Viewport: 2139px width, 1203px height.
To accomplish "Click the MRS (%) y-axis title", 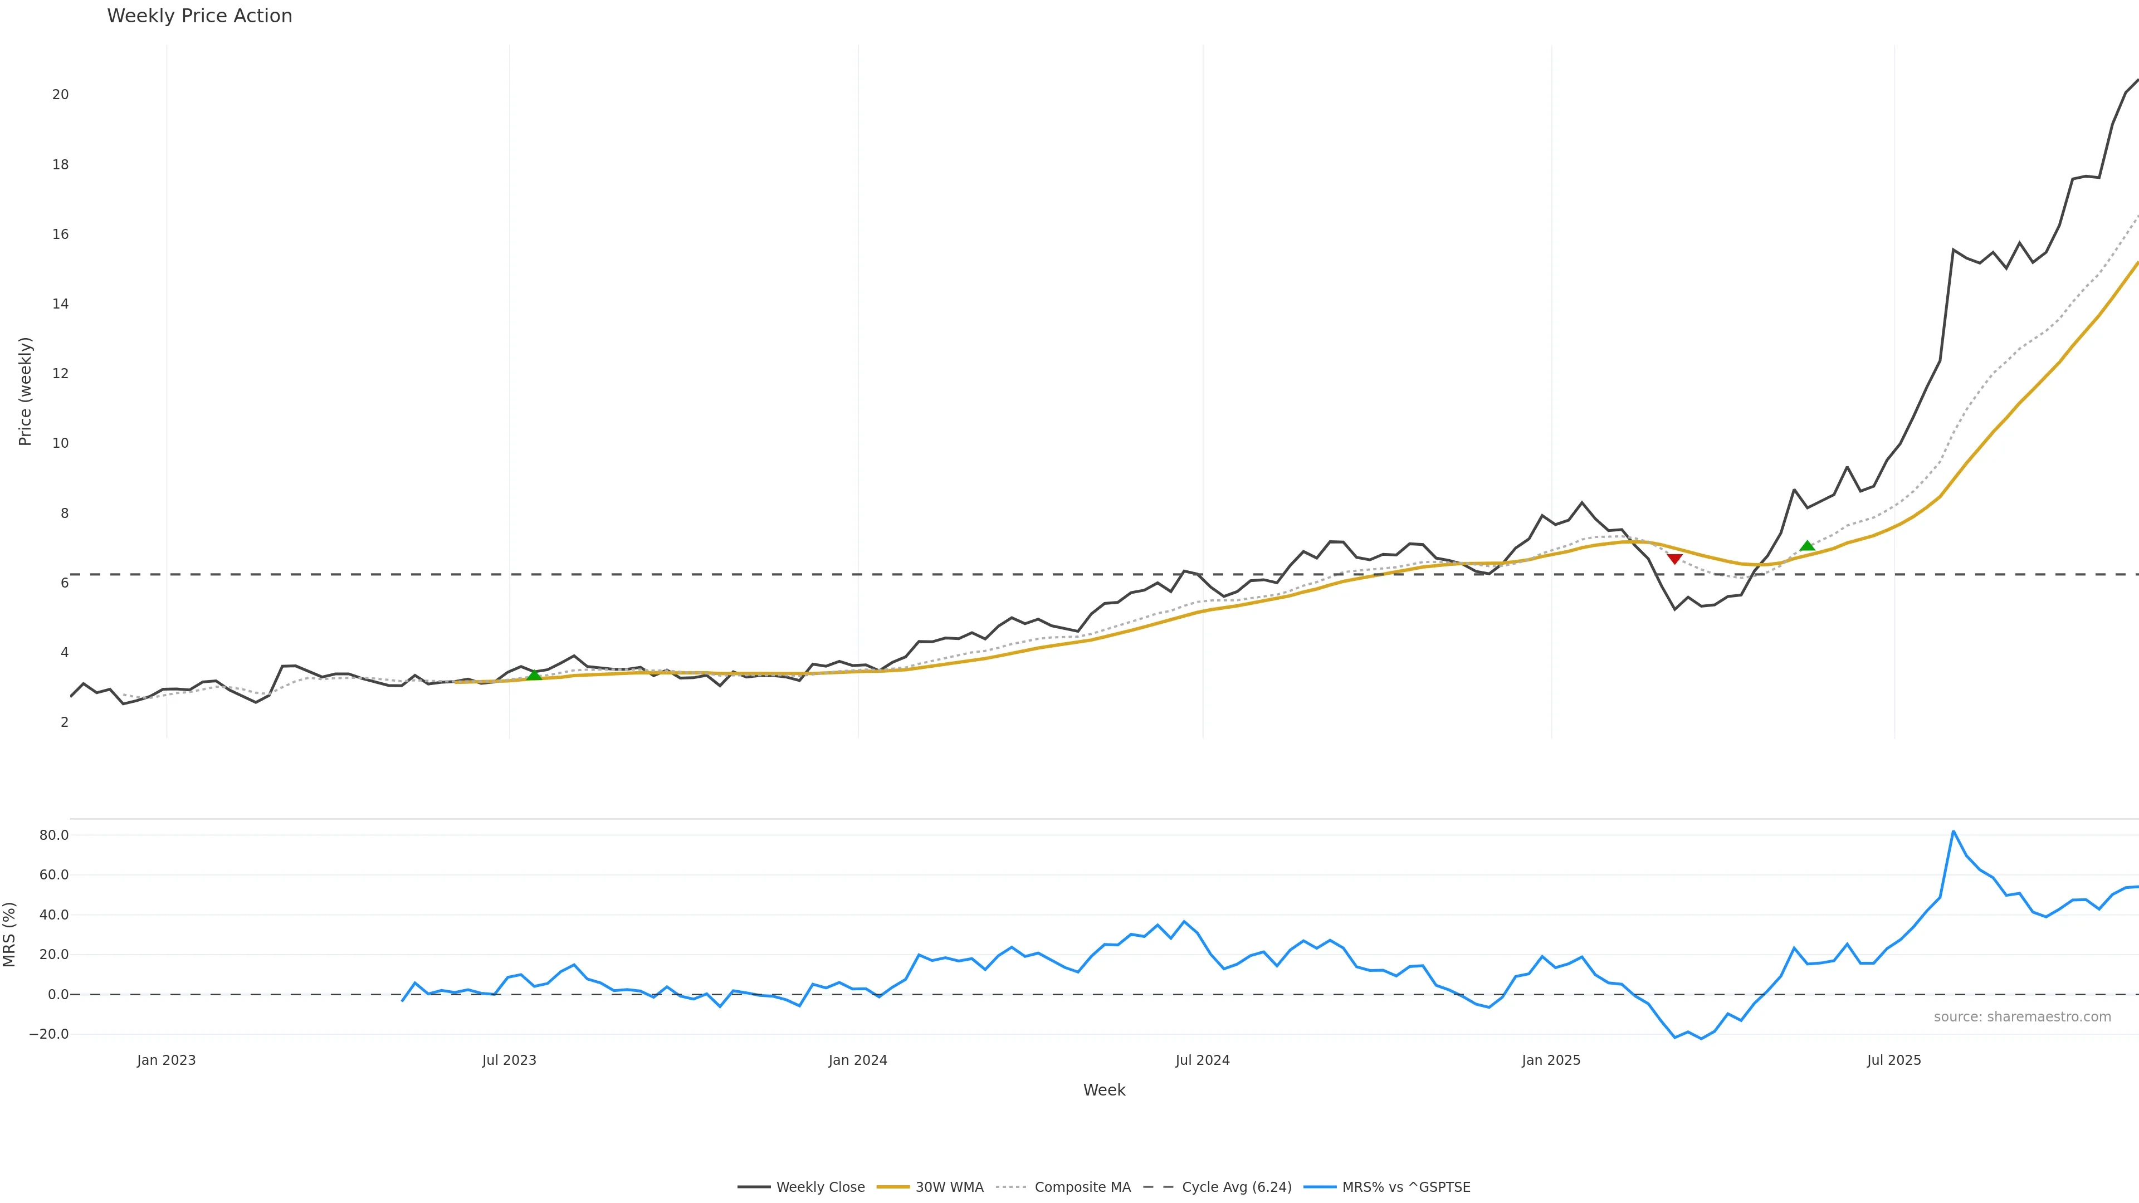I will coord(10,934).
